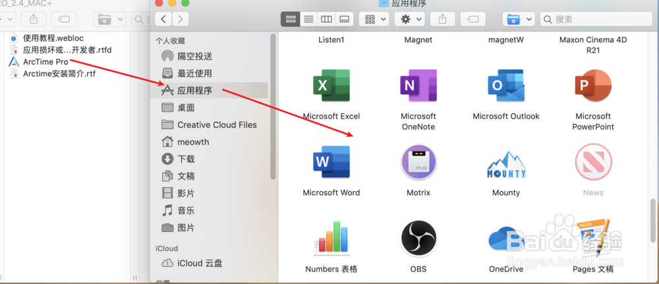Click the search field in back window

[140, 19]
